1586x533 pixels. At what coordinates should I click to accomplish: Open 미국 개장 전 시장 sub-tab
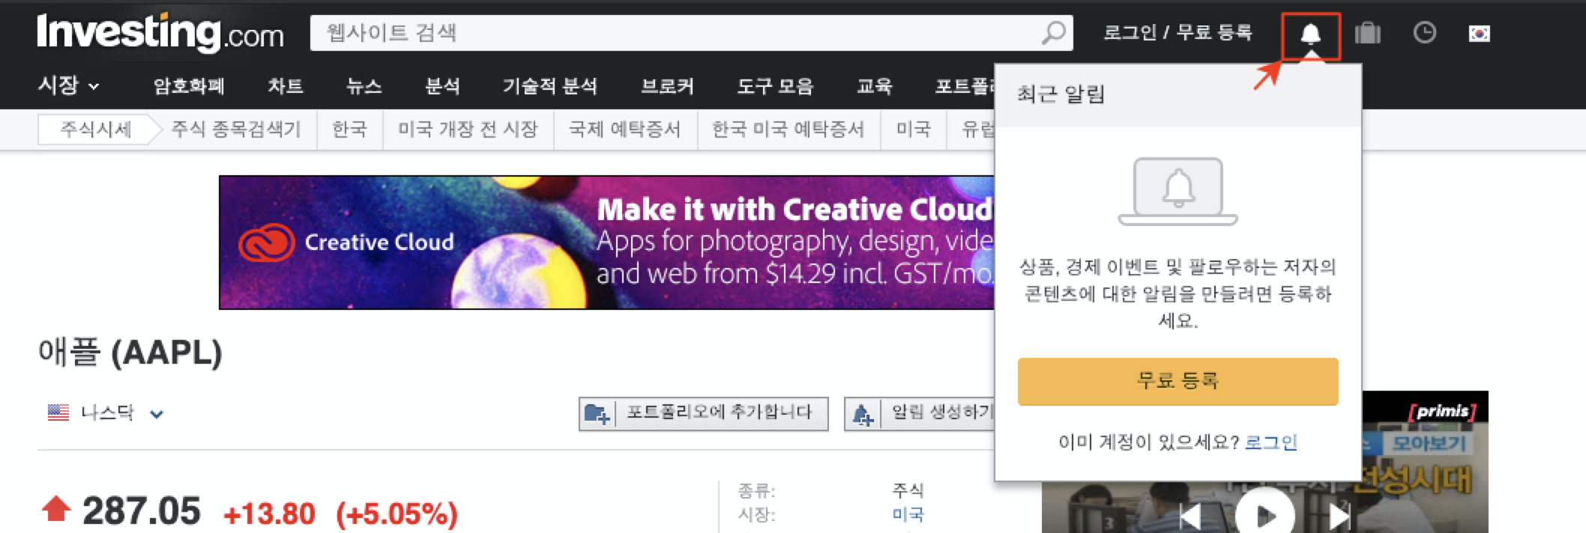click(x=468, y=130)
